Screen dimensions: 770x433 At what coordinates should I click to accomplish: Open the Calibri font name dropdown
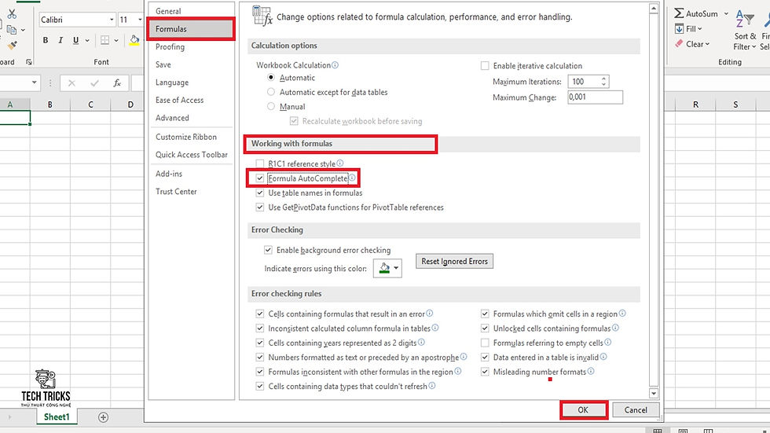coord(112,20)
